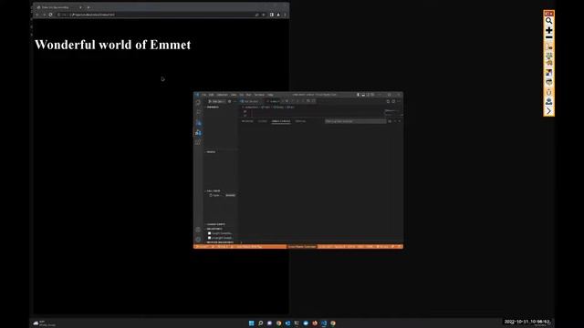Open the Manage gear in VS Code activity bar
The image size is (584, 328).
(198, 239)
